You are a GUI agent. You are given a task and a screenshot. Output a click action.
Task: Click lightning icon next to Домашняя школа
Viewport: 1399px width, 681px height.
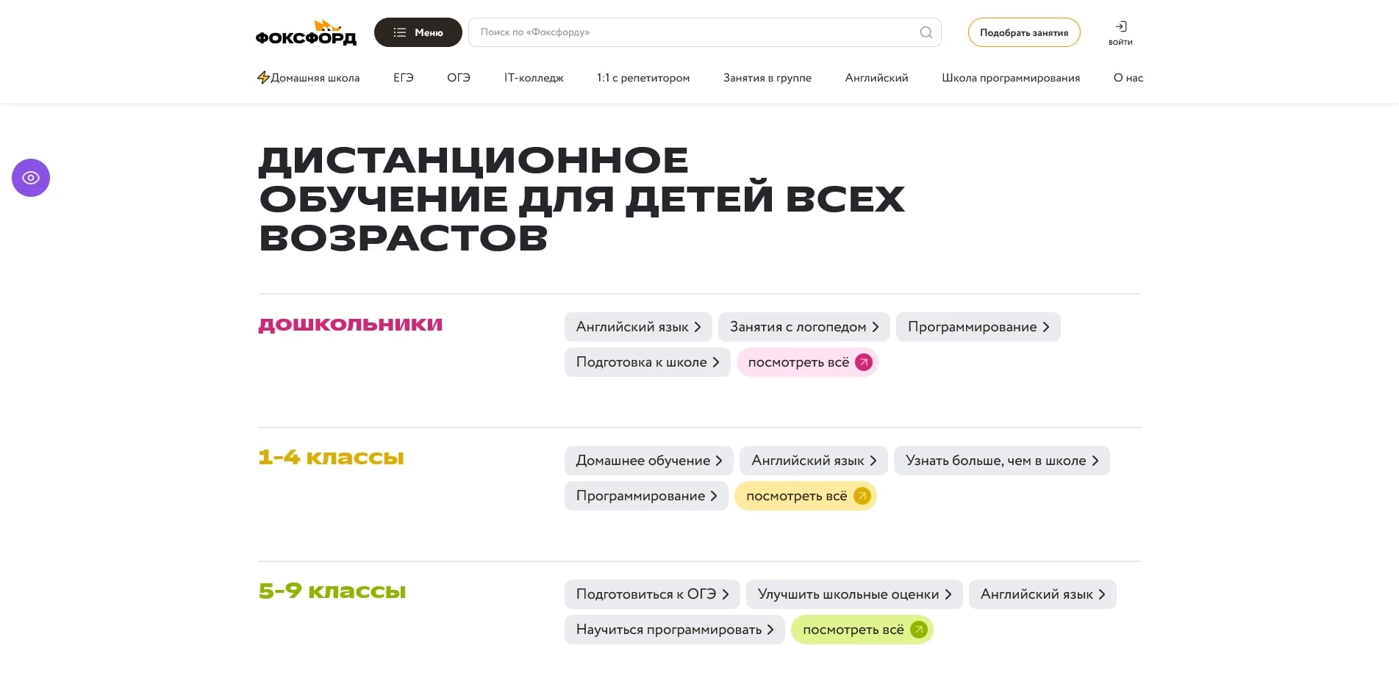click(x=264, y=76)
